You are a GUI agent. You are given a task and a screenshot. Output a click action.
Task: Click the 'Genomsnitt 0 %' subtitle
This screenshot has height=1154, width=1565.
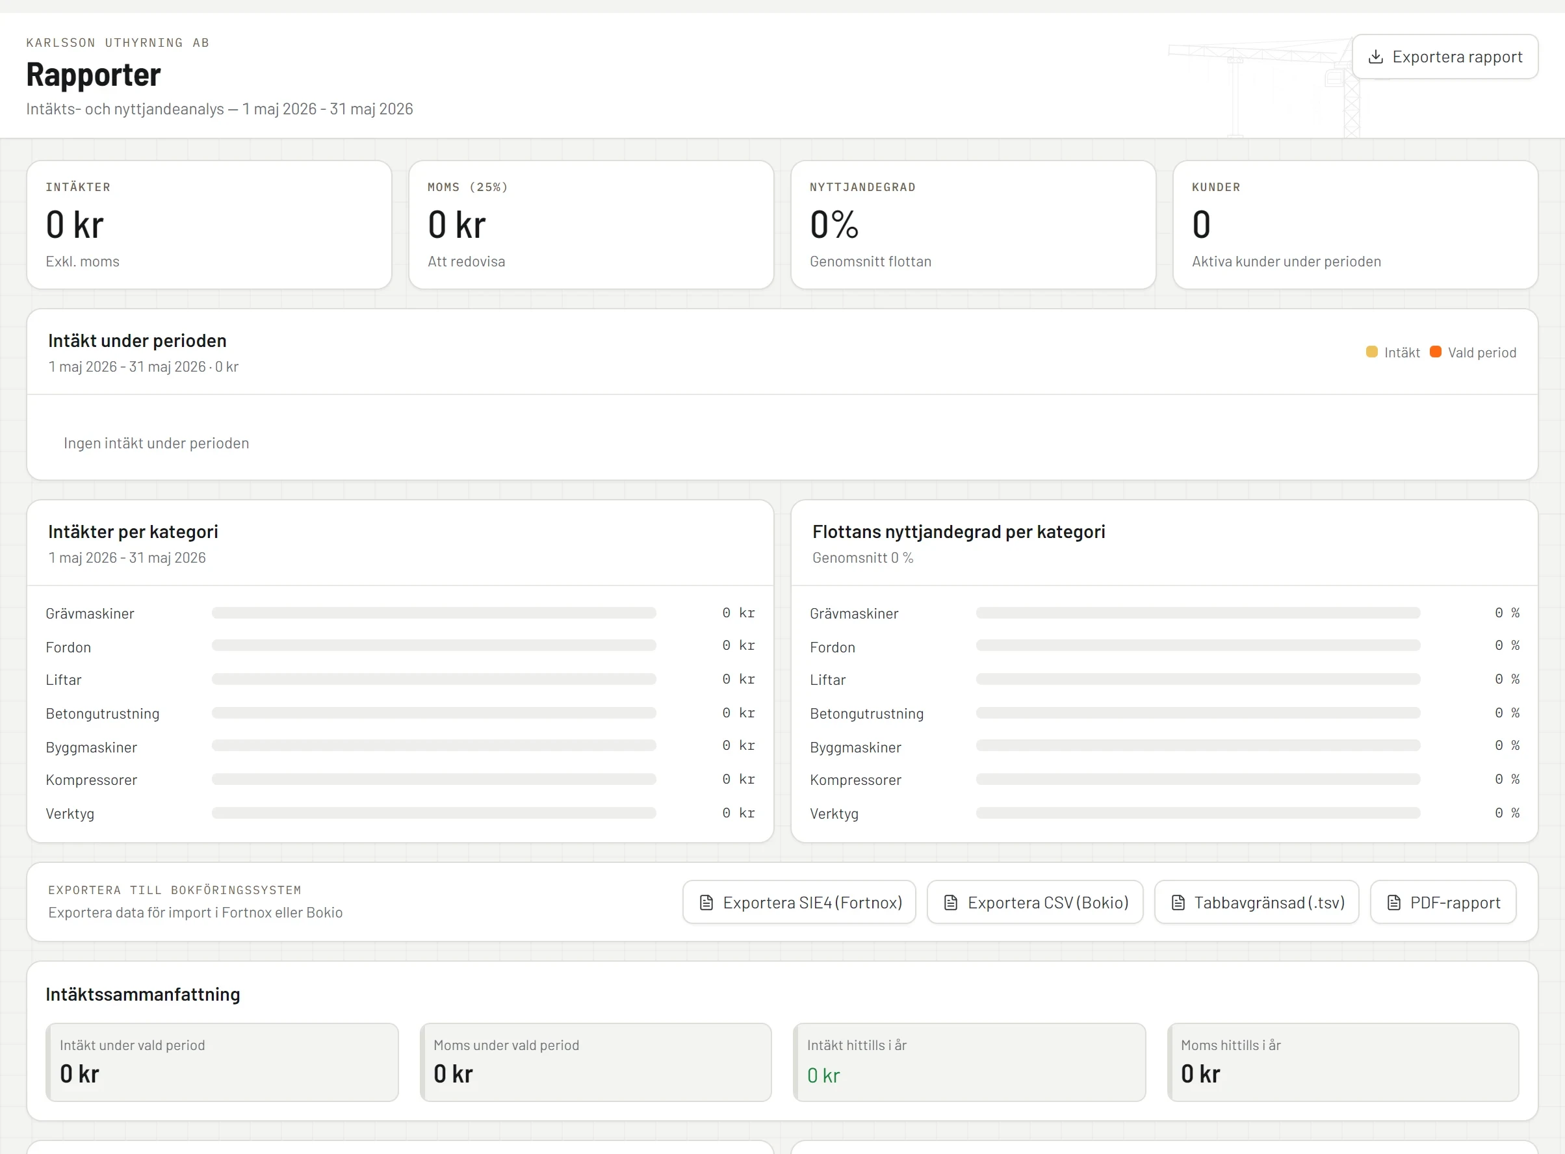coord(863,558)
